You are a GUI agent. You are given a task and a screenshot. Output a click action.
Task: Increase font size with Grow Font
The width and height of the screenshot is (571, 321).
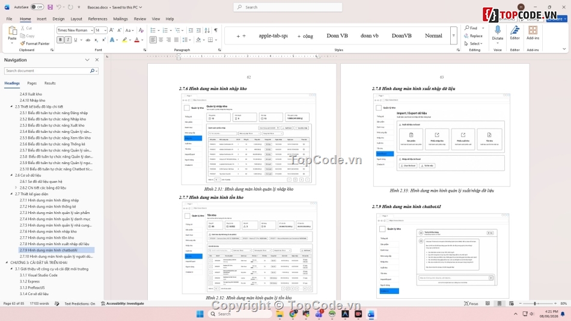pyautogui.click(x=112, y=30)
